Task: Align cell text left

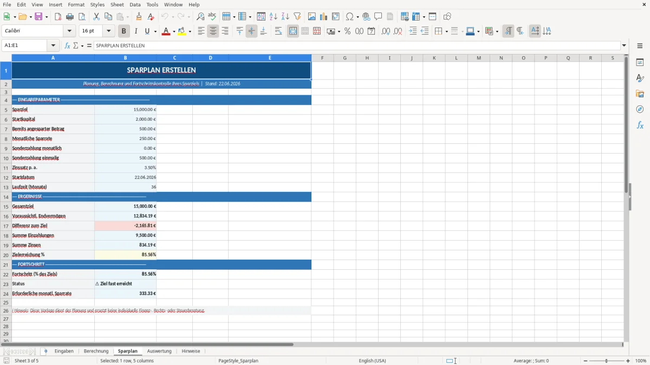Action: (201, 31)
